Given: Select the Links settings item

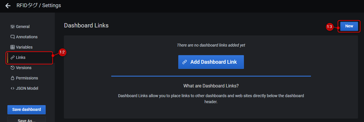Looking at the screenshot, I should 21,57.
